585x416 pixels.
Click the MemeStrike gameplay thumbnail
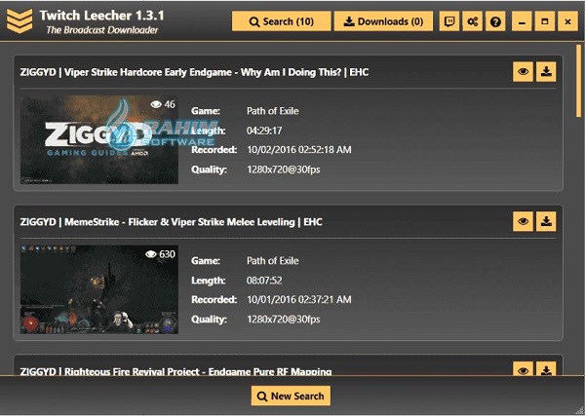[99, 289]
